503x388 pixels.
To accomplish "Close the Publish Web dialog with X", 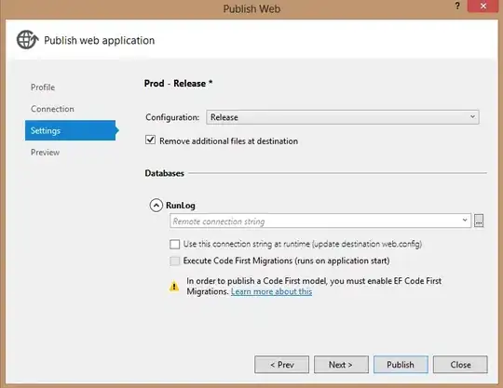I will point(483,7).
